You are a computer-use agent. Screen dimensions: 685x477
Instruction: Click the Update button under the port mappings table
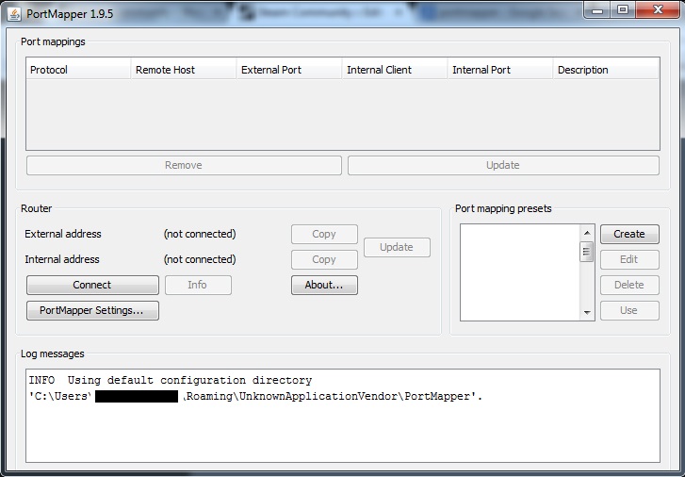[503, 165]
